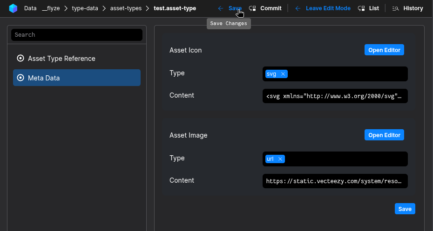
Task: Click the arrow icon beside Leave Edit Mode
Action: [x=298, y=8]
